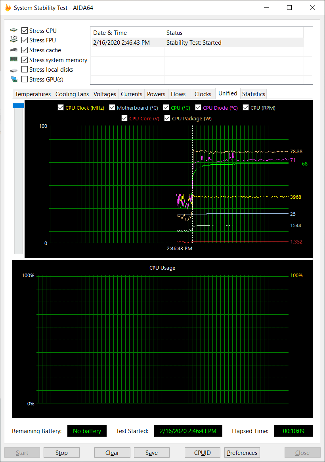
Task: Click the 'Stability Test: Started' status cell
Action: [x=194, y=43]
